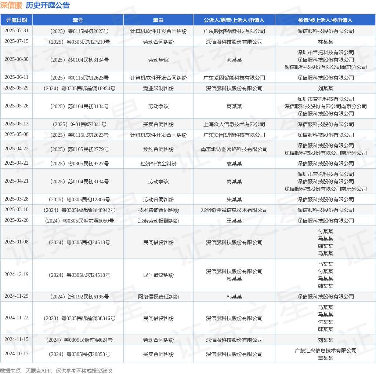The width and height of the screenshot is (376, 374).
Task: Click date cell 2024-11-29
Action: [x=16, y=296]
